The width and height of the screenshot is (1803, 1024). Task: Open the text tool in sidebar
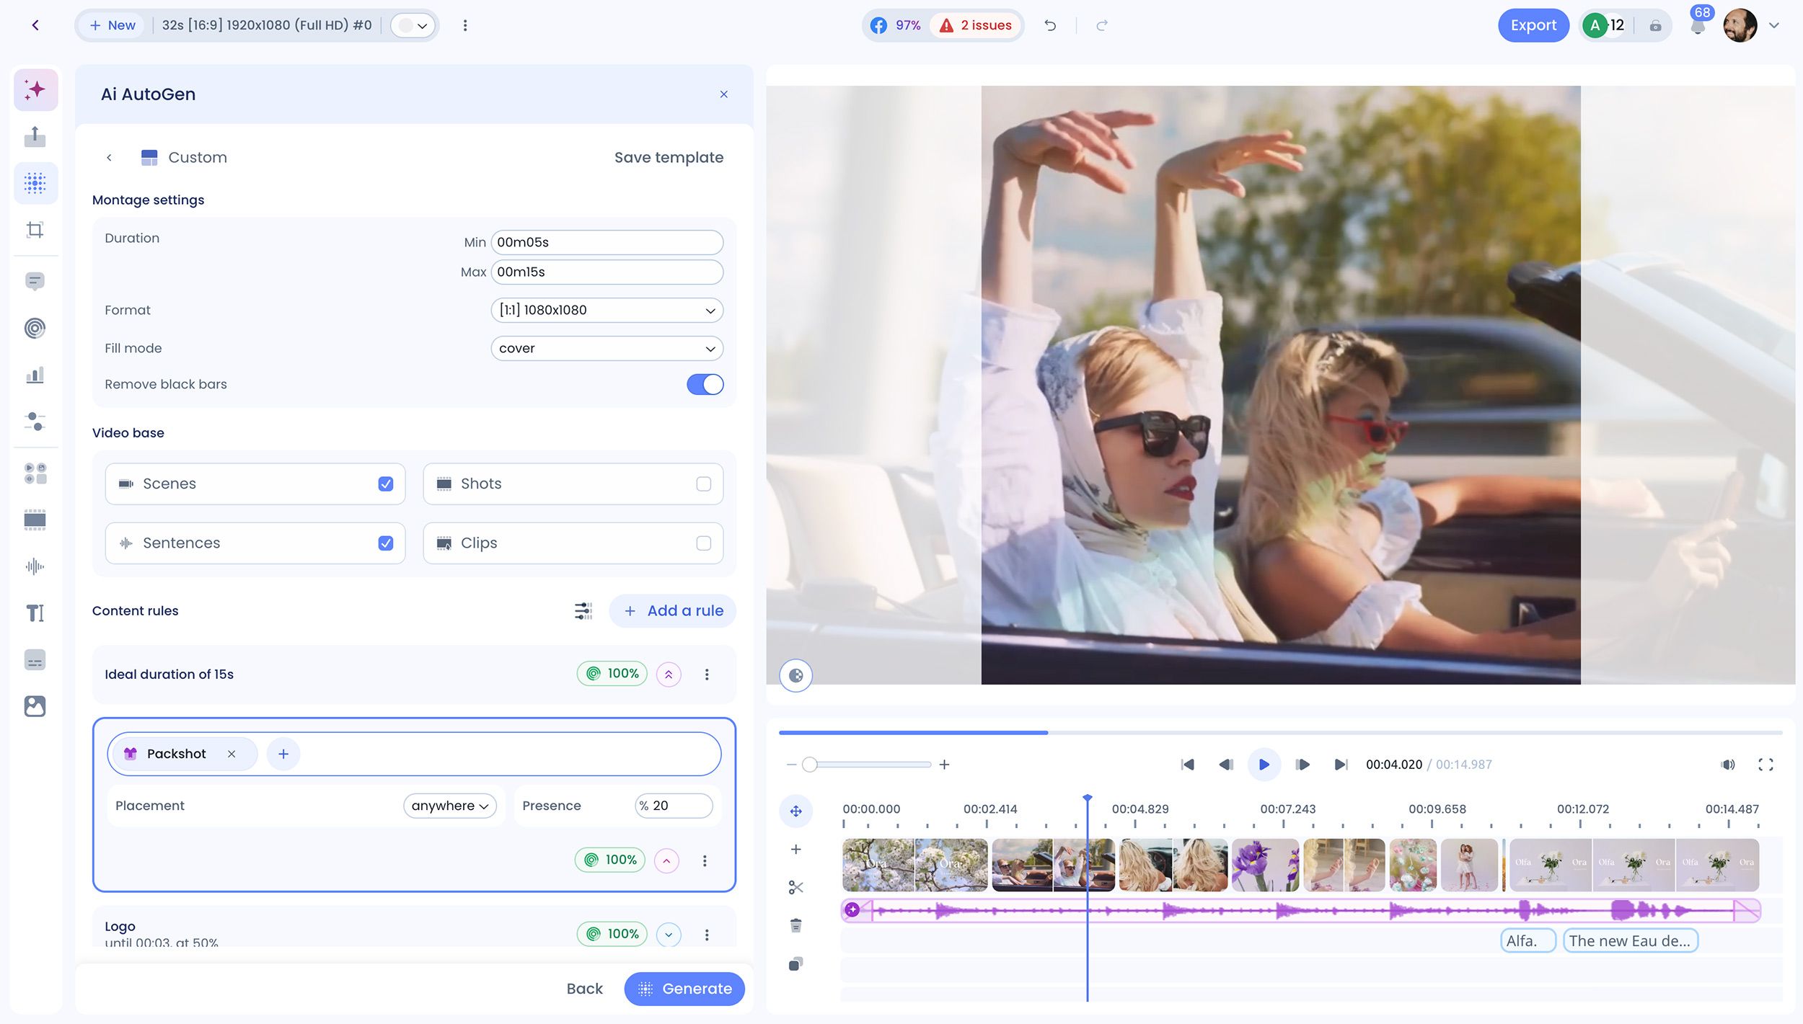(x=35, y=613)
